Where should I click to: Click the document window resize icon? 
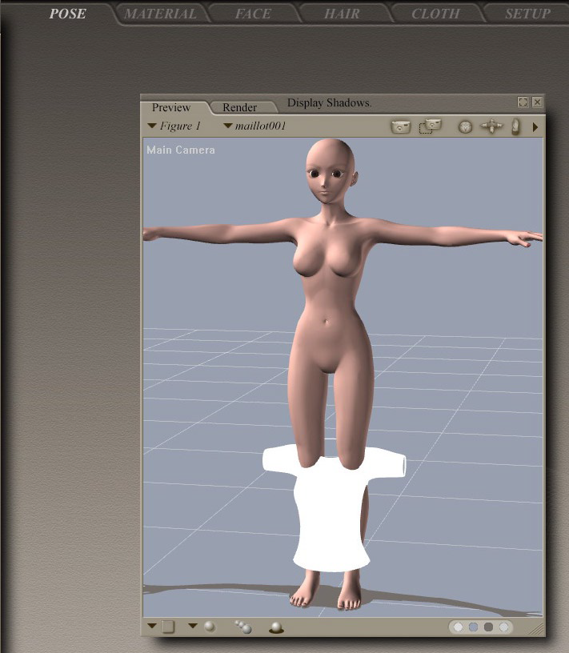tap(523, 102)
